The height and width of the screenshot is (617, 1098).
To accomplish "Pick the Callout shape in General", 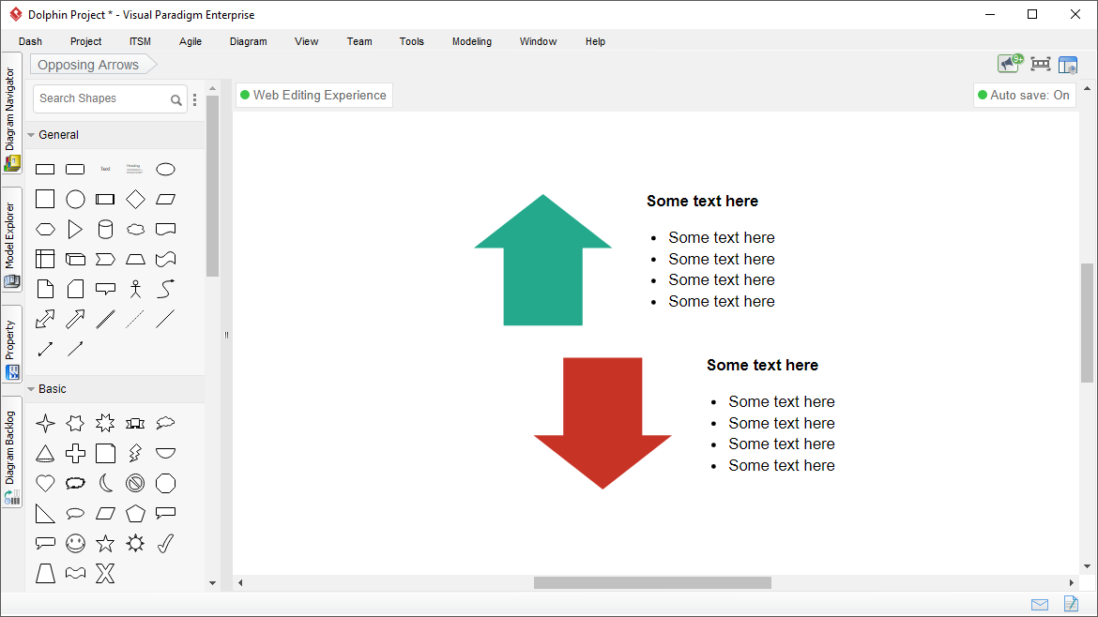I will [105, 289].
